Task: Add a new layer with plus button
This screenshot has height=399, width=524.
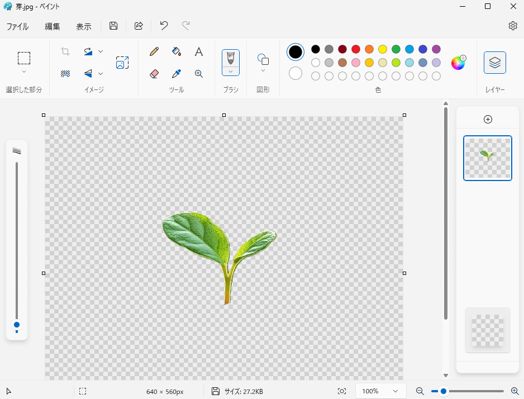Action: 488,119
